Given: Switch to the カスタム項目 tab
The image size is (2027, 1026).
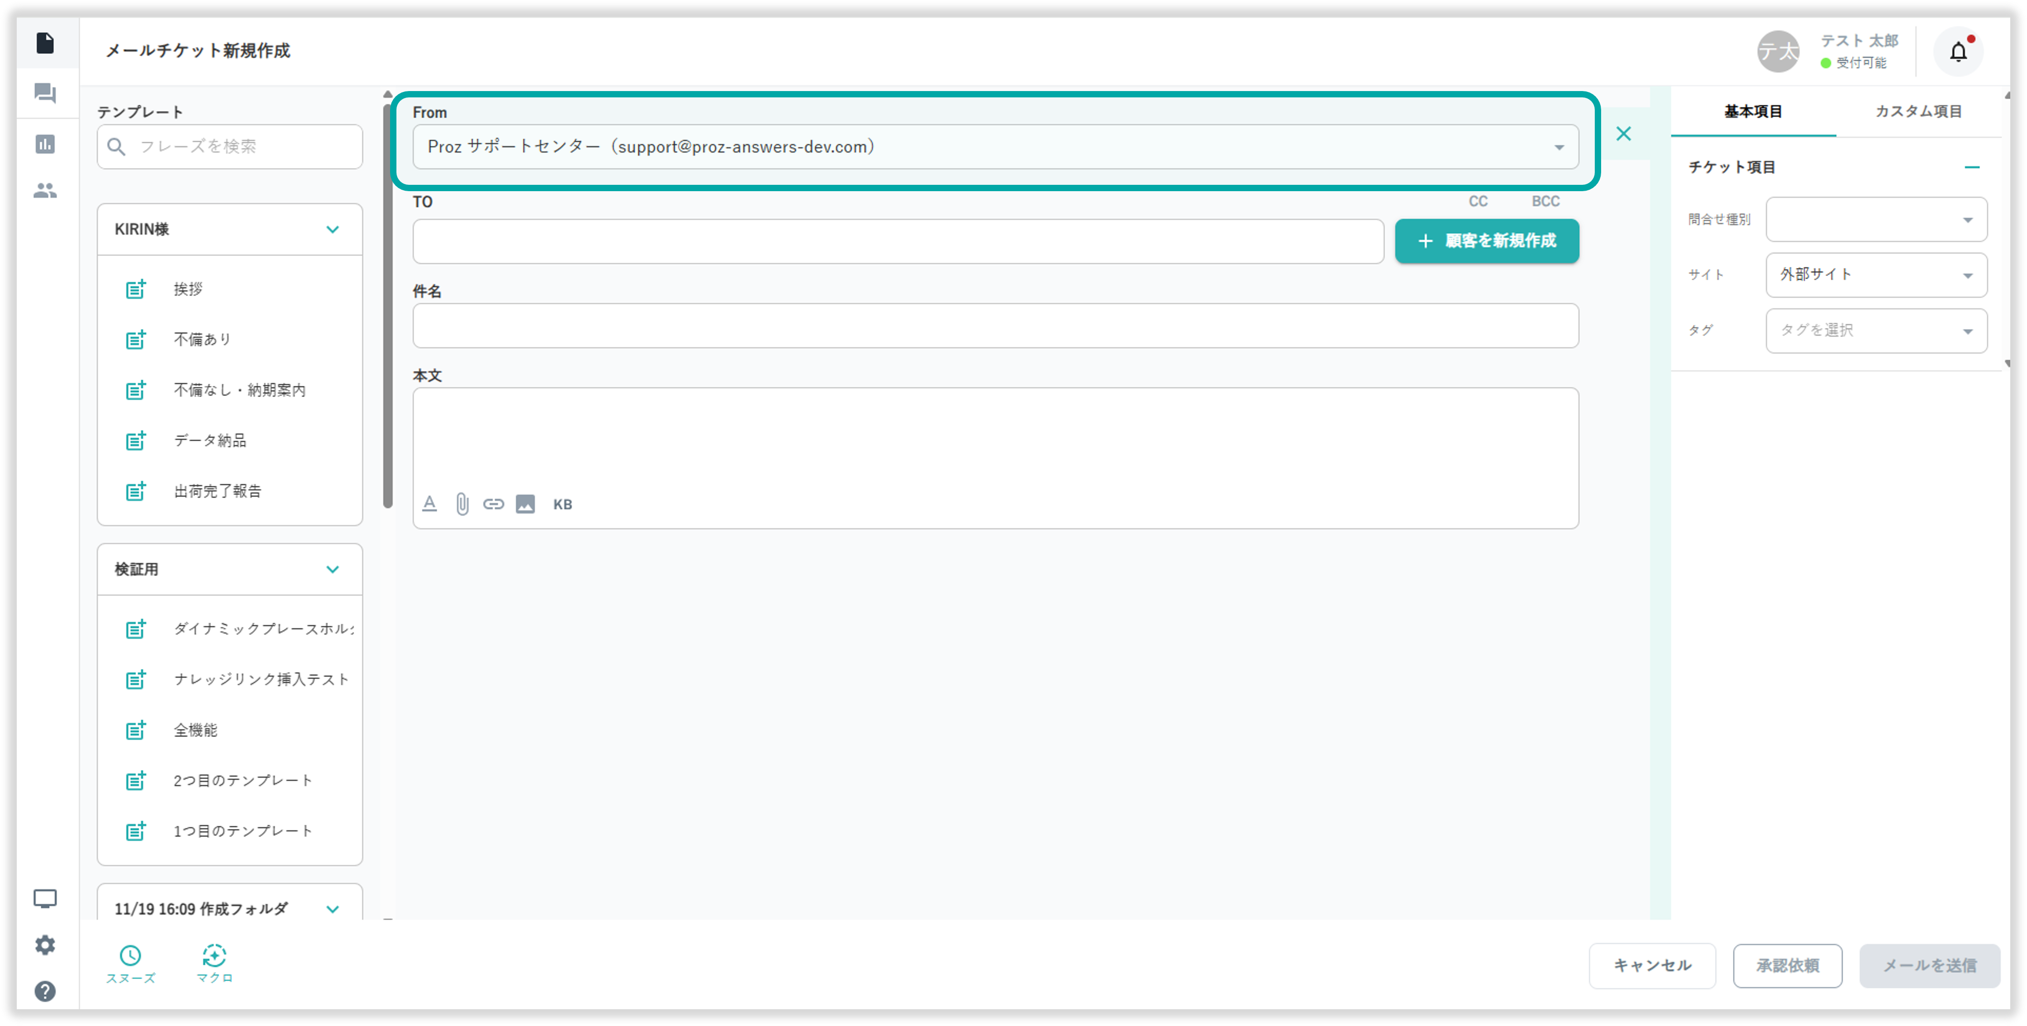Looking at the screenshot, I should coord(1918,112).
